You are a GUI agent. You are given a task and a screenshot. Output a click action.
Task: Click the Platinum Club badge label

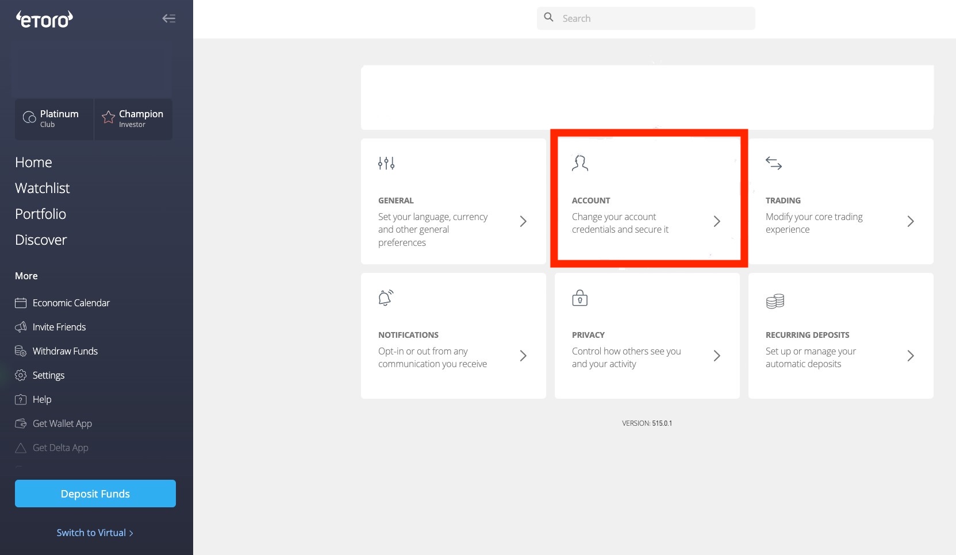(59, 118)
